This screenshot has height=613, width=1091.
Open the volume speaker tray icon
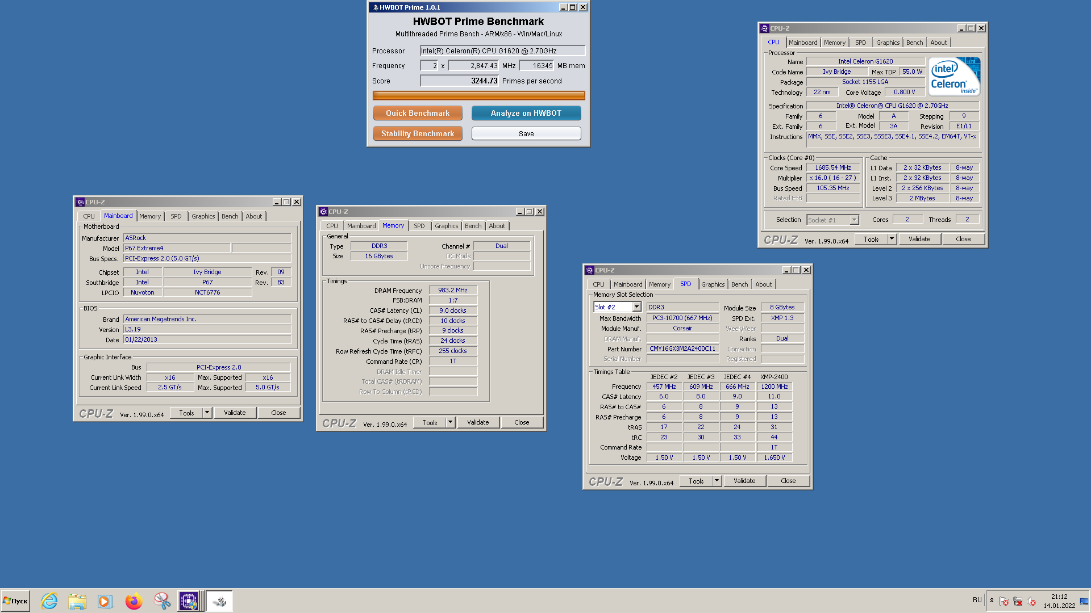[x=1031, y=601]
